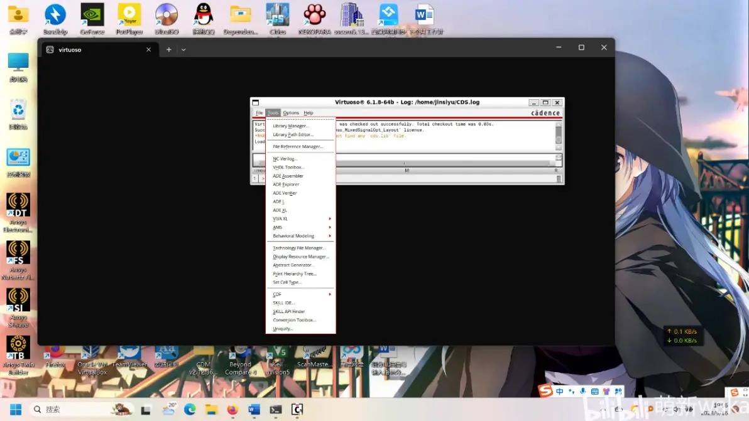The height and width of the screenshot is (421, 749).
Task: Add a new terminal tab
Action: pyautogui.click(x=168, y=50)
